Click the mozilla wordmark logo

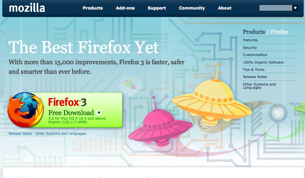click(27, 8)
